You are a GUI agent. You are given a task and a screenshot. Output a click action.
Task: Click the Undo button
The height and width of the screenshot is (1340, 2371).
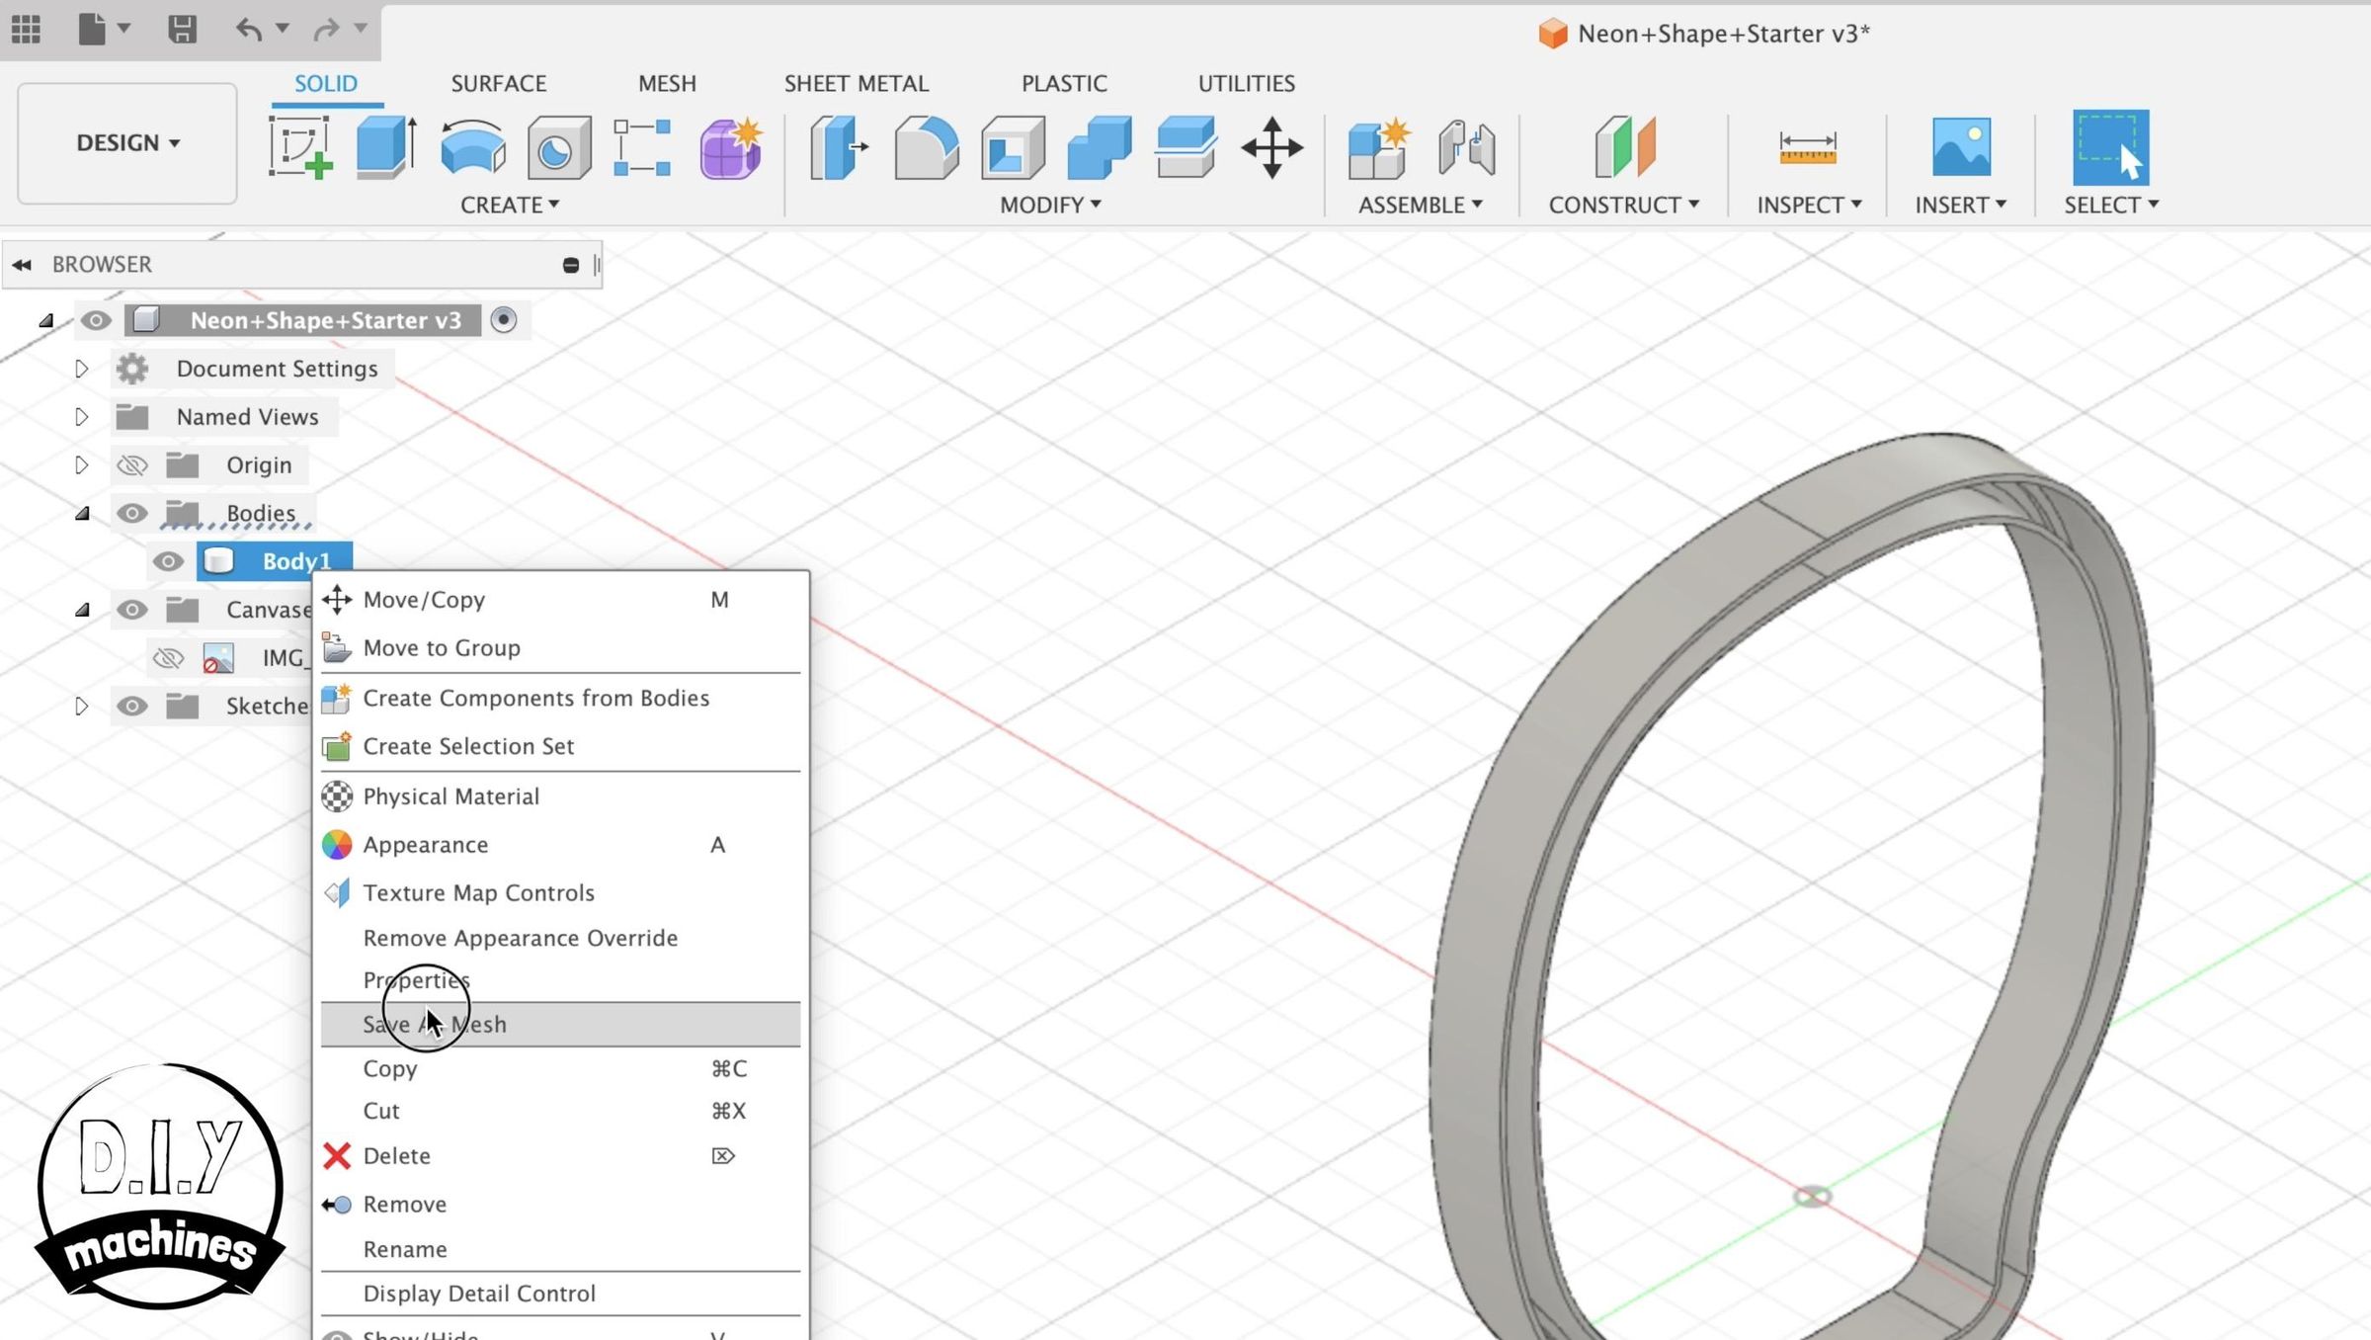[x=246, y=30]
